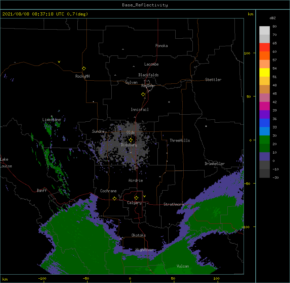This screenshot has width=290, height=283.
Task: Select the Didsbury town label
Action: (129, 145)
